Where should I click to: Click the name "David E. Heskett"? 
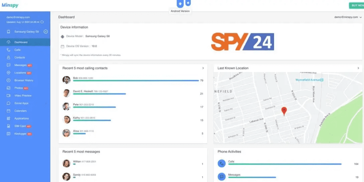click(x=83, y=91)
